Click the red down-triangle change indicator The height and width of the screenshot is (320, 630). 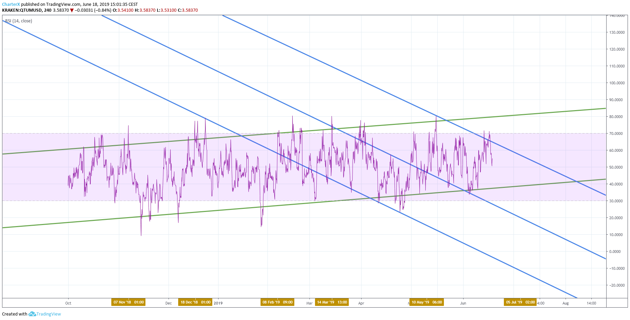[72, 10]
